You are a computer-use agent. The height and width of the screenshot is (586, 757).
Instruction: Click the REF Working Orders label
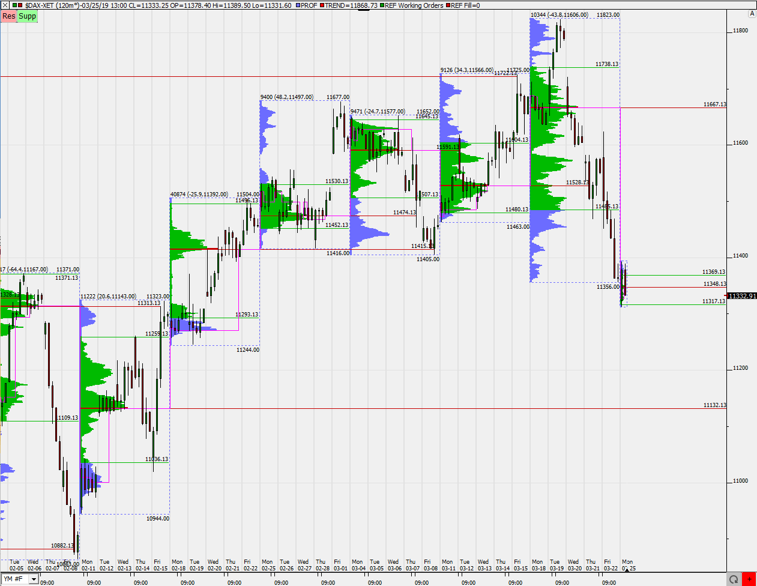click(414, 5)
